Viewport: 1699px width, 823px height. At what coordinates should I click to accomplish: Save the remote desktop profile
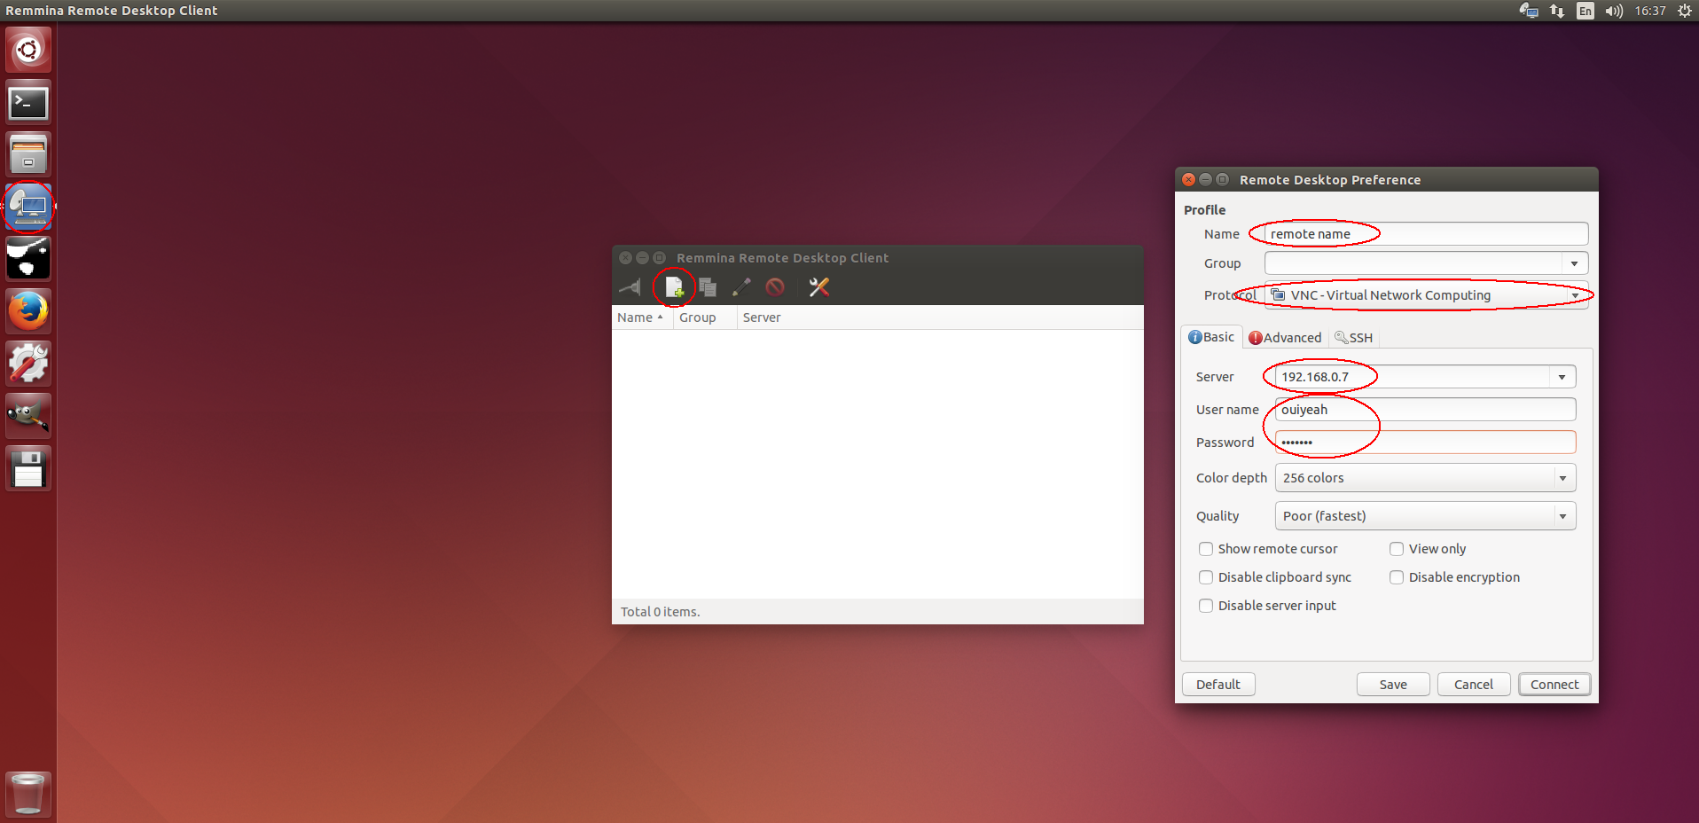(1393, 685)
